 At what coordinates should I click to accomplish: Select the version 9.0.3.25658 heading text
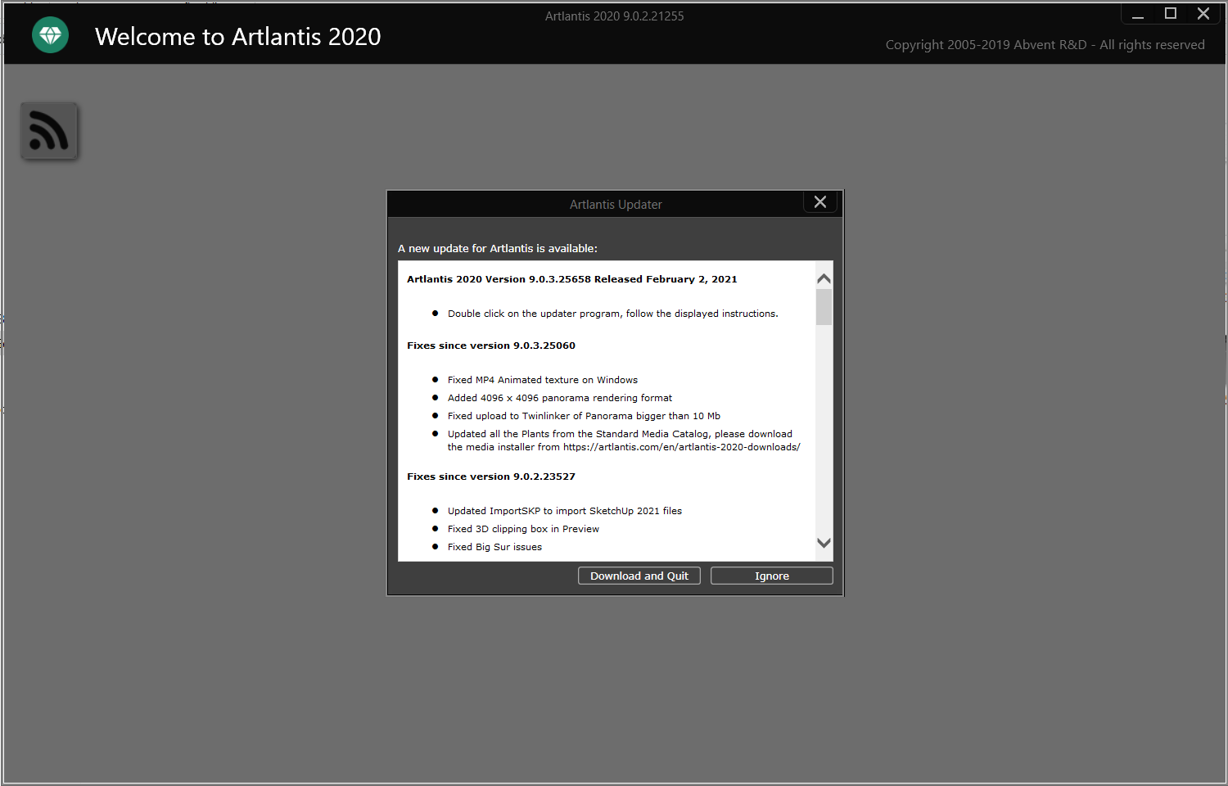pos(571,279)
